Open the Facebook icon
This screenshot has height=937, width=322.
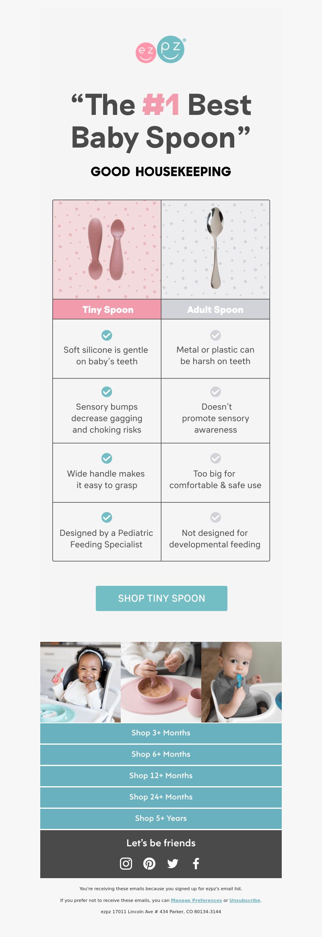click(x=196, y=863)
